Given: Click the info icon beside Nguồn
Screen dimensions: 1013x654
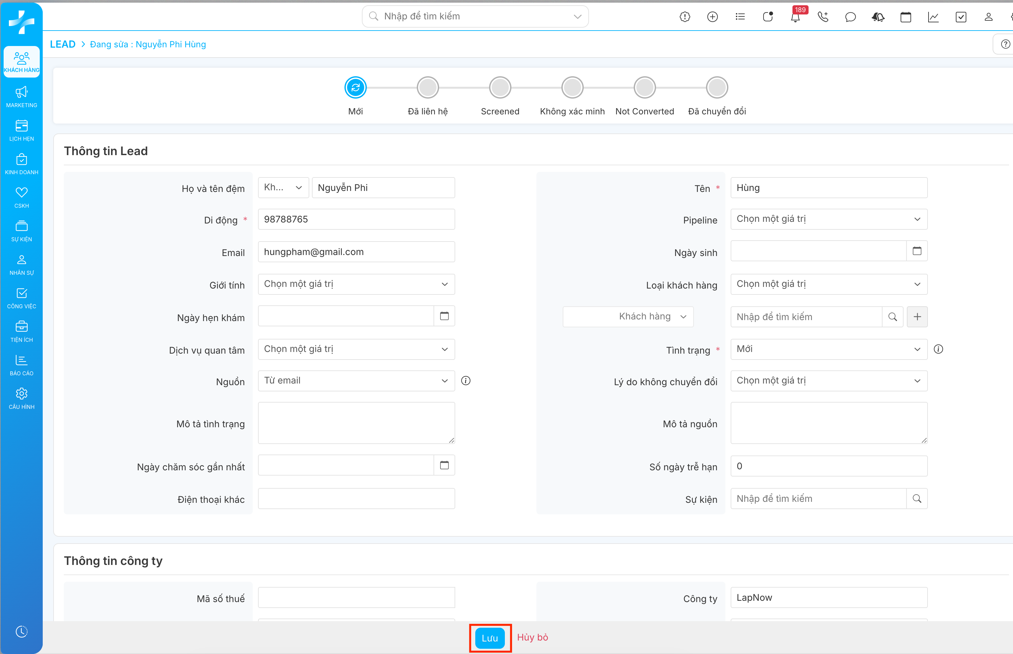Looking at the screenshot, I should pyautogui.click(x=466, y=381).
